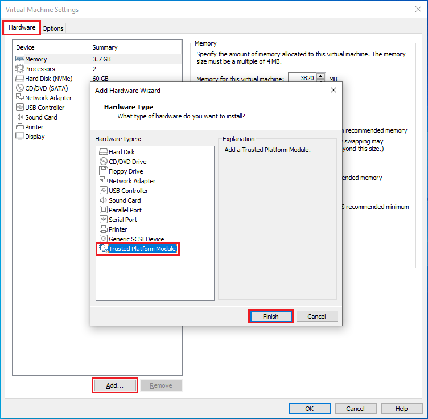Select the CD/DVD (SATA) disc icon
The width and height of the screenshot is (428, 419).
(20, 88)
